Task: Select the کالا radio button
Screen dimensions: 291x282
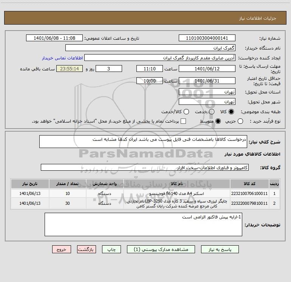Action: 231,112
